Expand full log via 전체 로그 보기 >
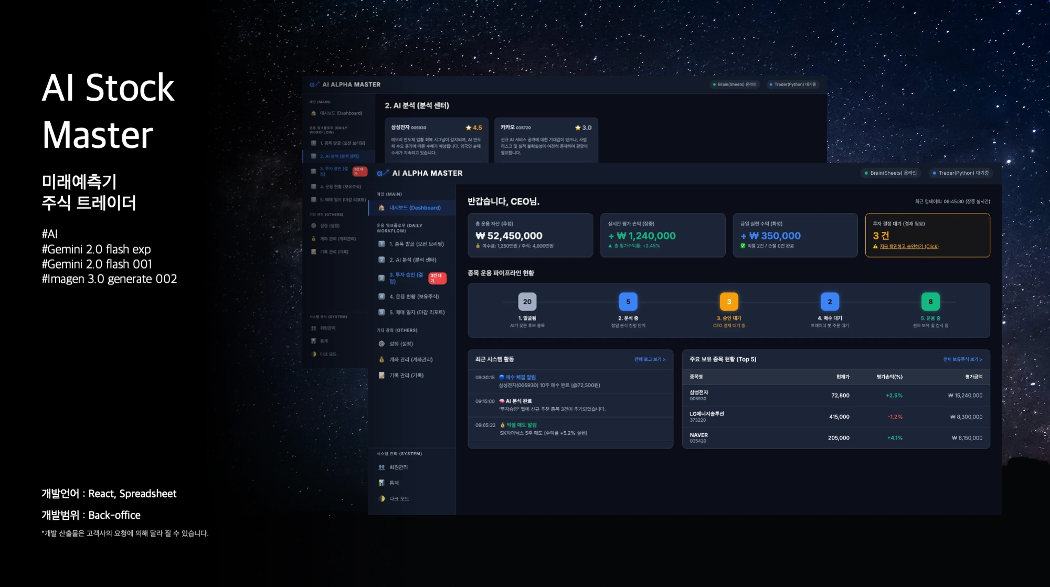Image resolution: width=1050 pixels, height=587 pixels. point(650,359)
